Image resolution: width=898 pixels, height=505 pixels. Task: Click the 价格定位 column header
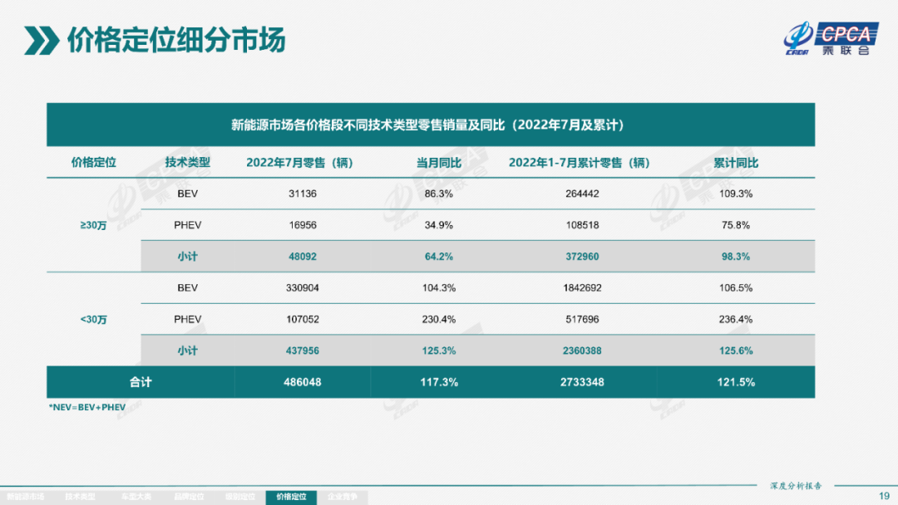click(93, 163)
